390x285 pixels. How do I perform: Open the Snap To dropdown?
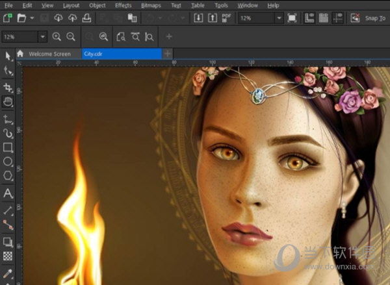(375, 18)
